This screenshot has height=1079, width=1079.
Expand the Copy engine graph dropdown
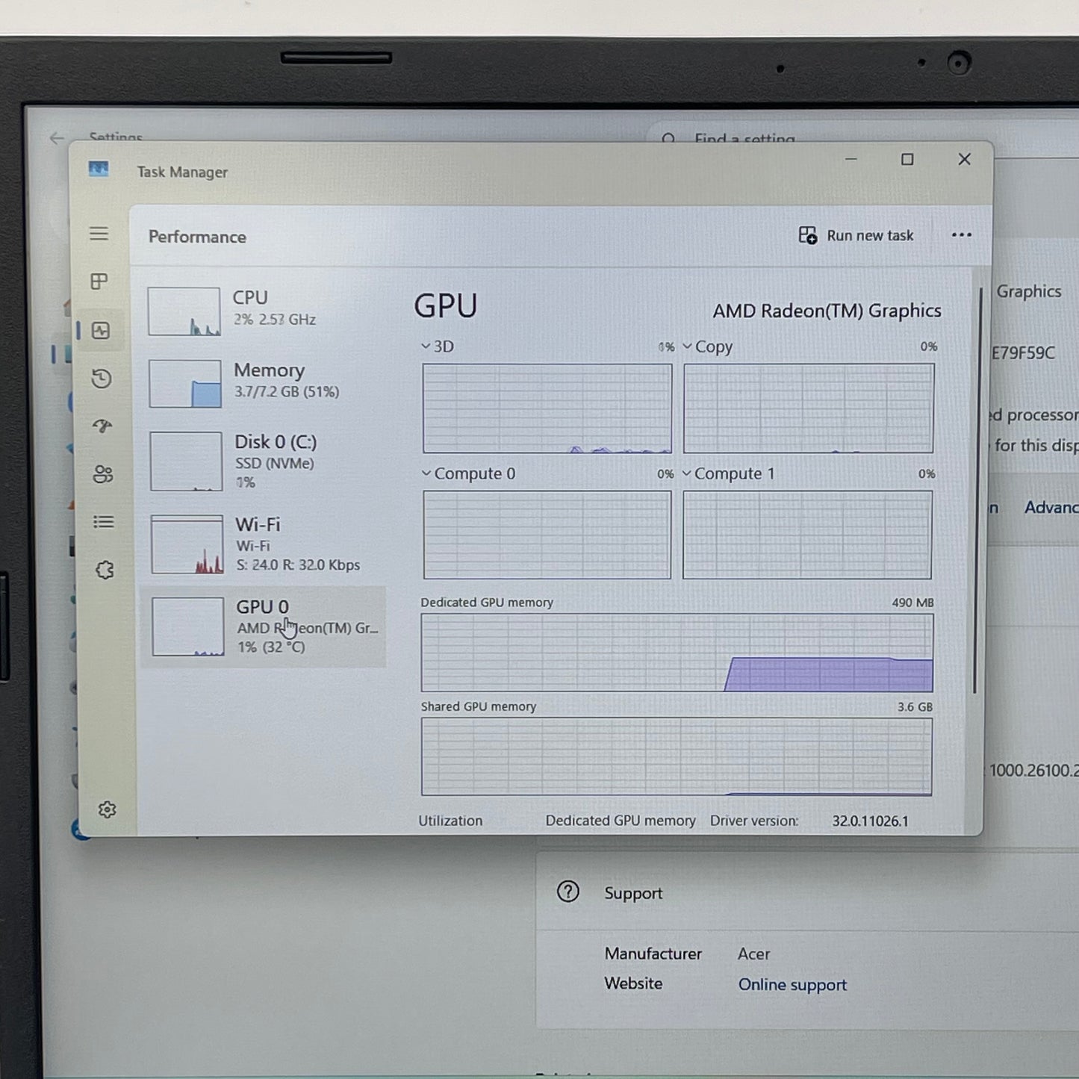pos(708,347)
